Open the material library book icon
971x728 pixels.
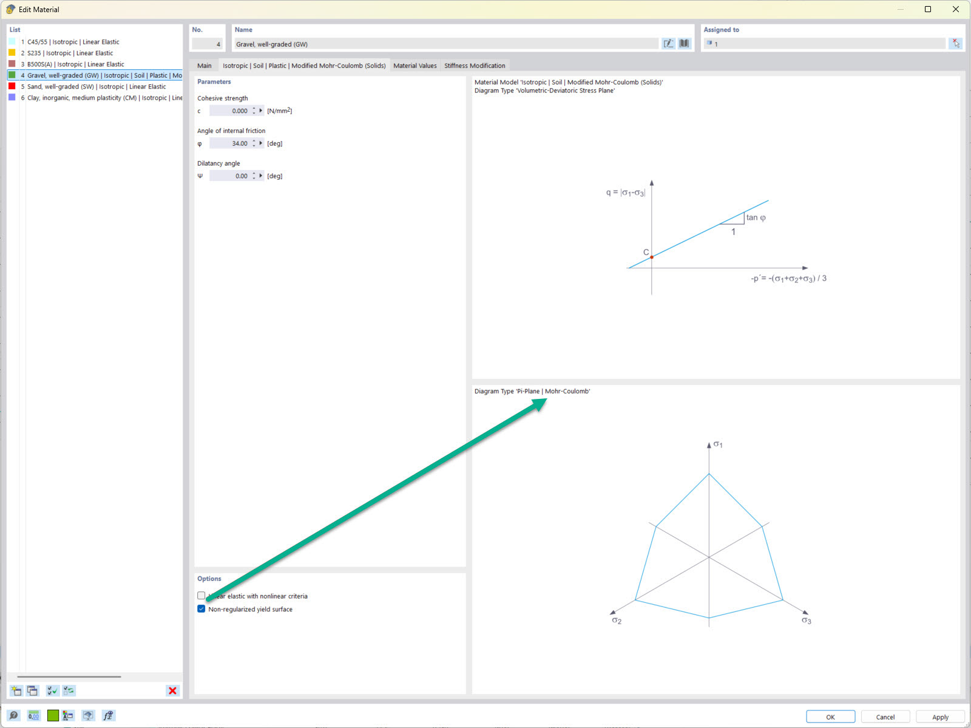tap(684, 43)
